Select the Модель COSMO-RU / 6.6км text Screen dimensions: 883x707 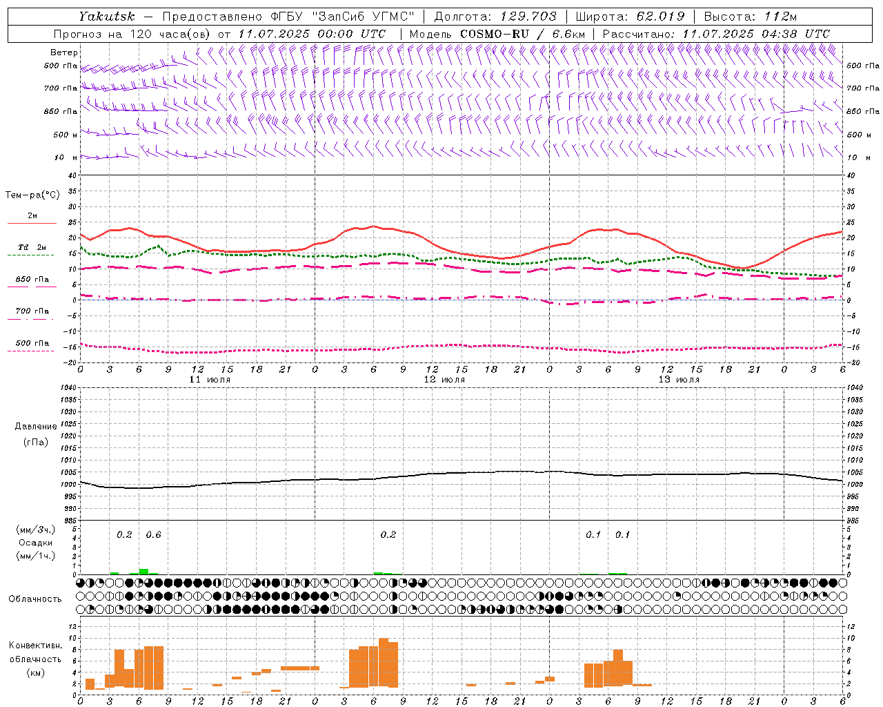tap(497, 34)
